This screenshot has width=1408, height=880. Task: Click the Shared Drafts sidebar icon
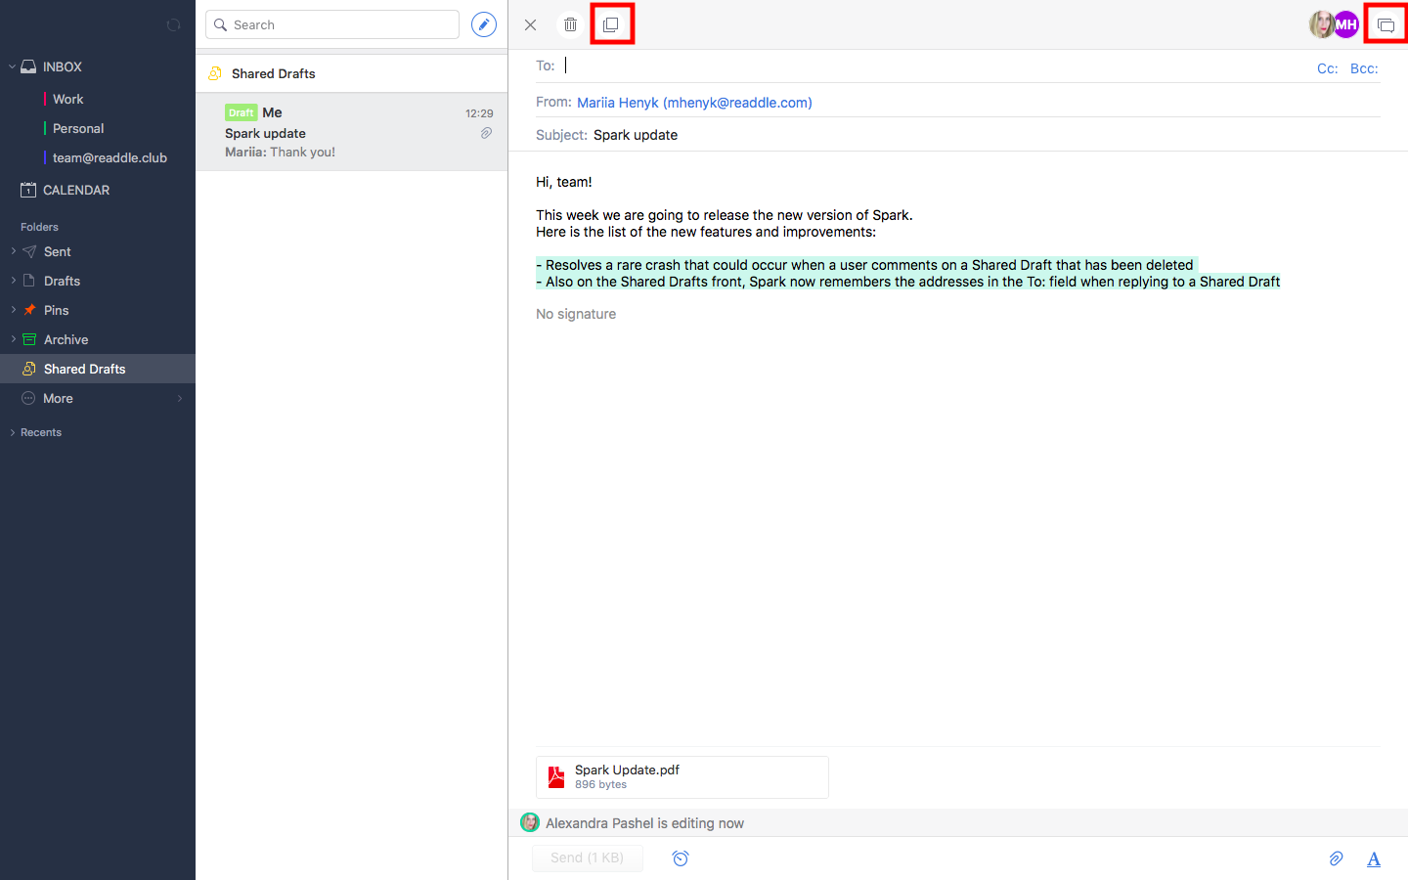click(29, 369)
